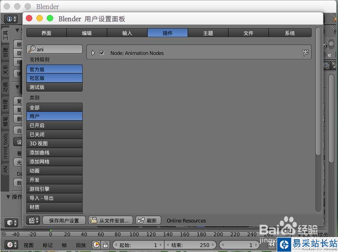The width and height of the screenshot is (338, 252).
Task: Expand the Animation Nodes addon details
Action: (x=93, y=53)
